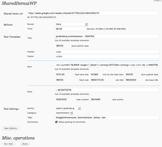
Task: Click the 'Allow posting of comments' label
Action: click(x=72, y=122)
